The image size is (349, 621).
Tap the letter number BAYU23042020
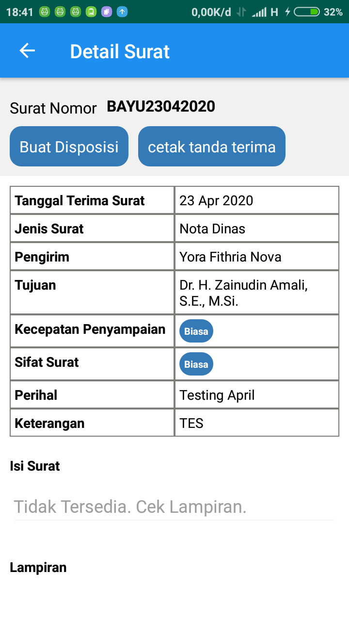(x=161, y=107)
